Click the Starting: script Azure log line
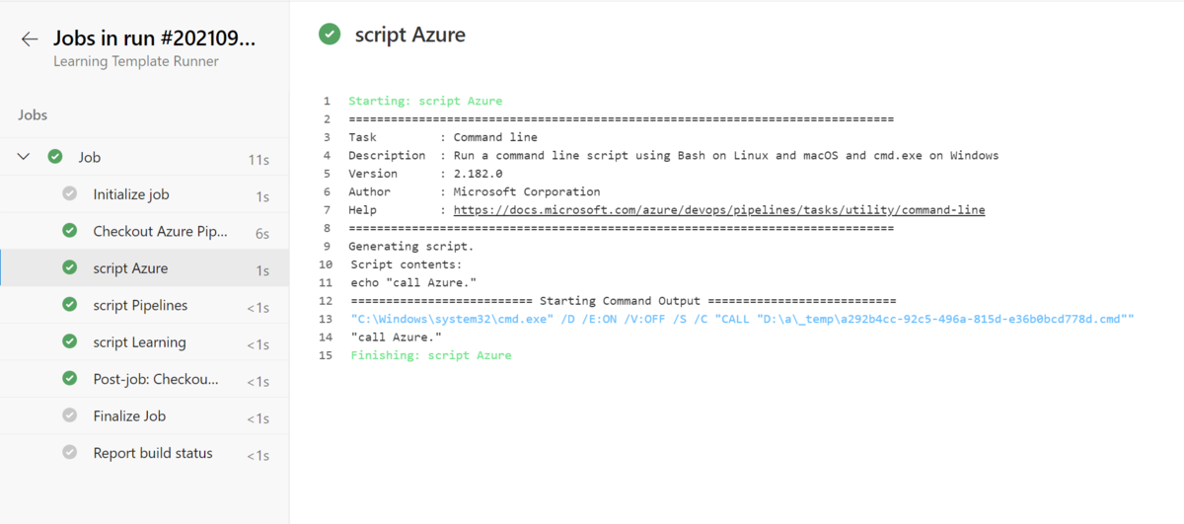1184x524 pixels. [425, 101]
